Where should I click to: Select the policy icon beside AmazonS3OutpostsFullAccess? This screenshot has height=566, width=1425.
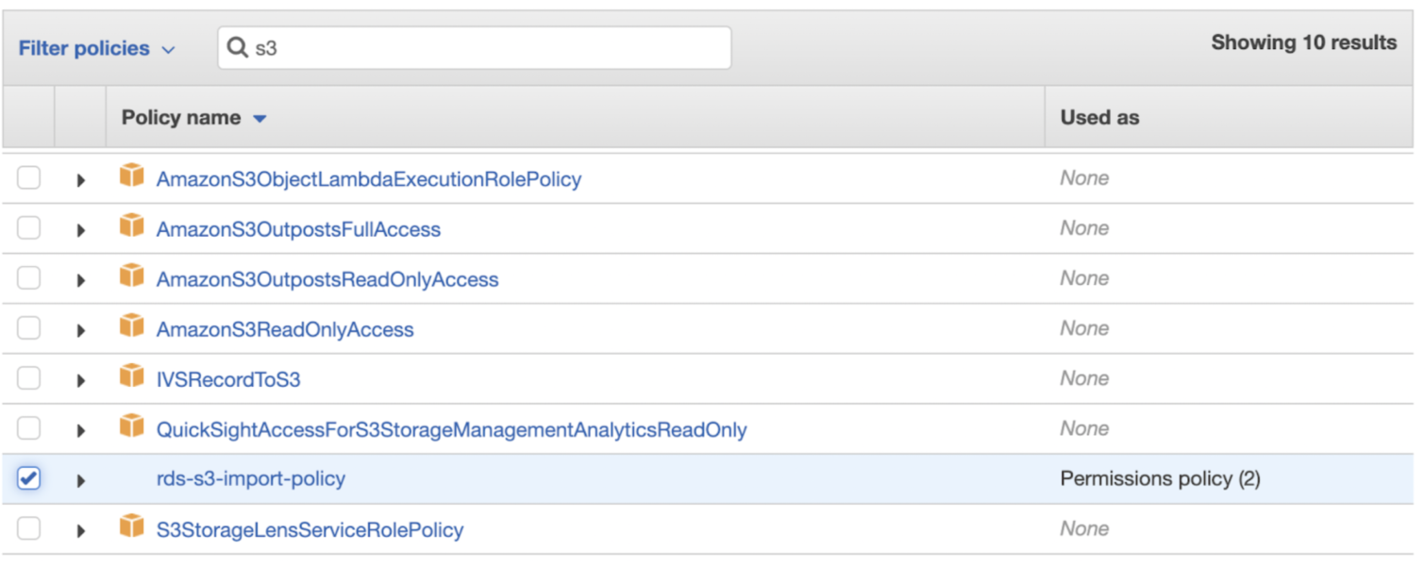pos(132,228)
